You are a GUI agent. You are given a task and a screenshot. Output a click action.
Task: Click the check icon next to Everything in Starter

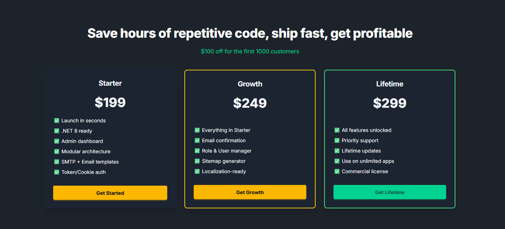[x=197, y=130]
